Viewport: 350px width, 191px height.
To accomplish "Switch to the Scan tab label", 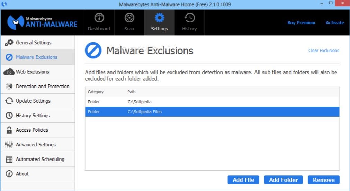I will 129,29.
